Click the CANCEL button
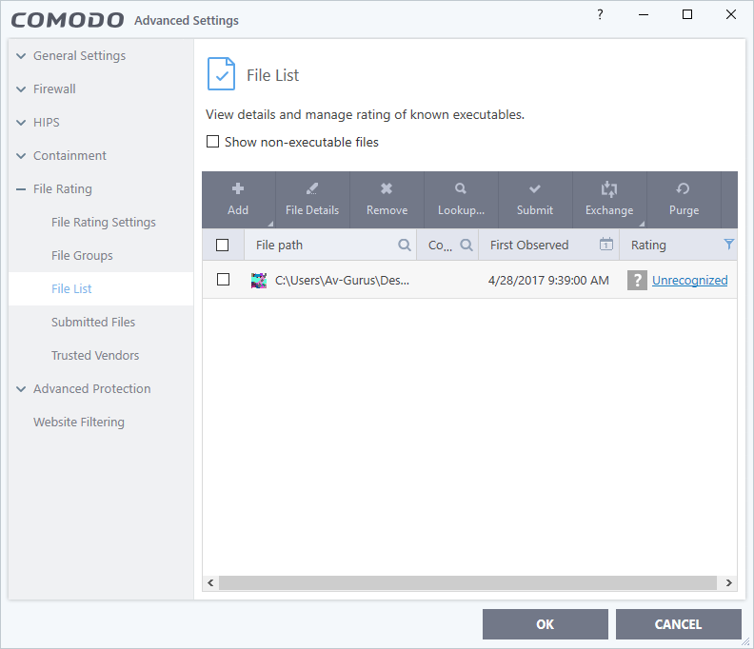The width and height of the screenshot is (754, 649). [x=678, y=624]
